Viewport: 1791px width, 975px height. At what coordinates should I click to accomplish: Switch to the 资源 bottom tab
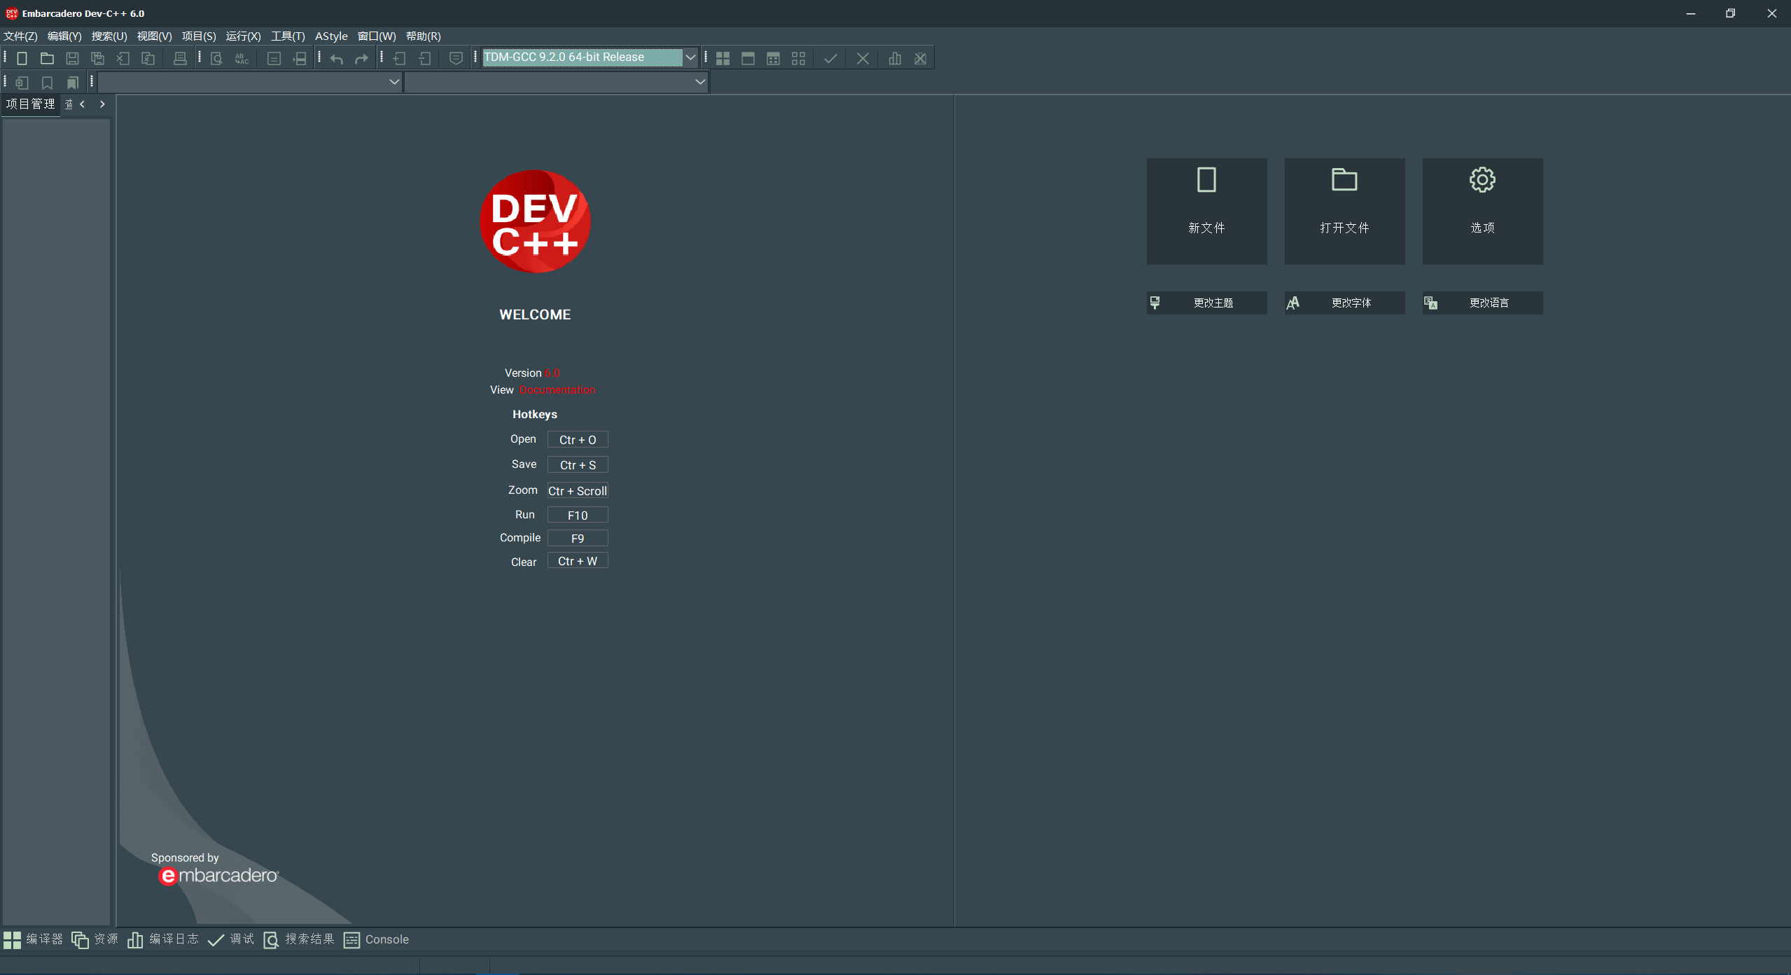pos(95,940)
